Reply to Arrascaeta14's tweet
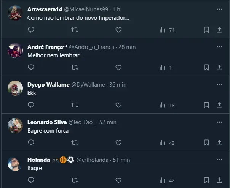 (31, 30)
